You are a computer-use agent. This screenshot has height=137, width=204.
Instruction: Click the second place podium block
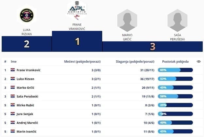[26, 44]
